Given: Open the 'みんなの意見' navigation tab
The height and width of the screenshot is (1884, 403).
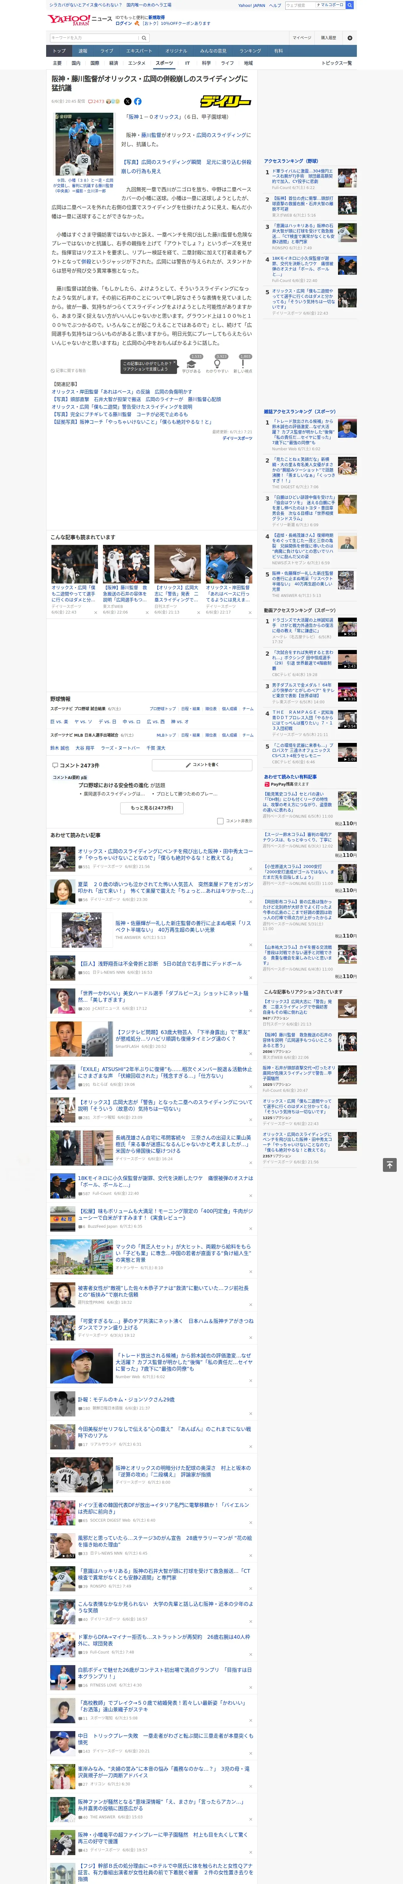Looking at the screenshot, I should (213, 51).
